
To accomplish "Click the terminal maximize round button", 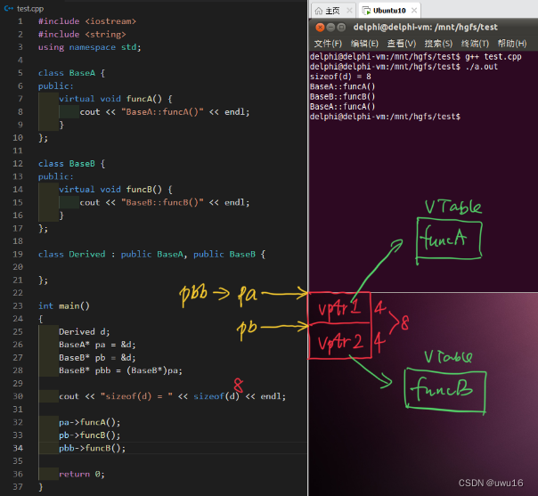I will [341, 28].
